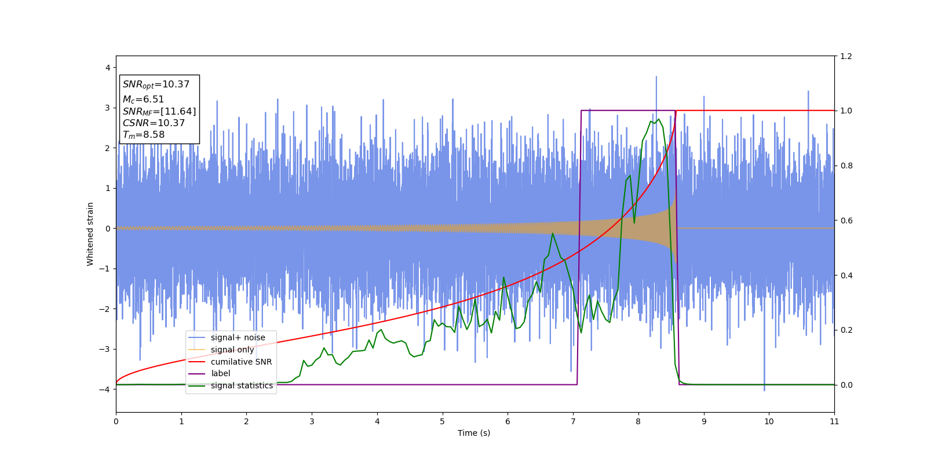Click left-axis tick label −2

[105, 308]
